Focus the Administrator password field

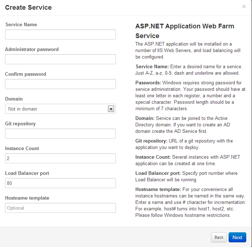tap(60, 59)
